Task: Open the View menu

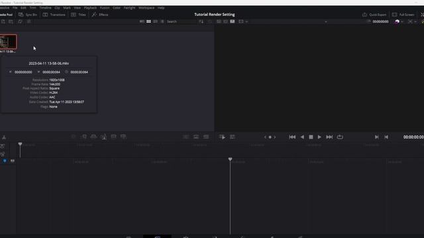Action: pos(77,8)
